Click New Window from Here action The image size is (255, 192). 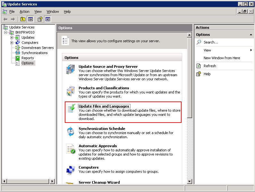[x=222, y=58]
